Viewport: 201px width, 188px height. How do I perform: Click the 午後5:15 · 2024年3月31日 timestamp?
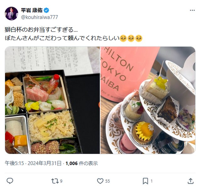33,163
